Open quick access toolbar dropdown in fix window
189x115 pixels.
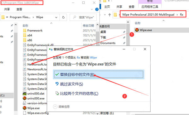(x=109, y=1)
